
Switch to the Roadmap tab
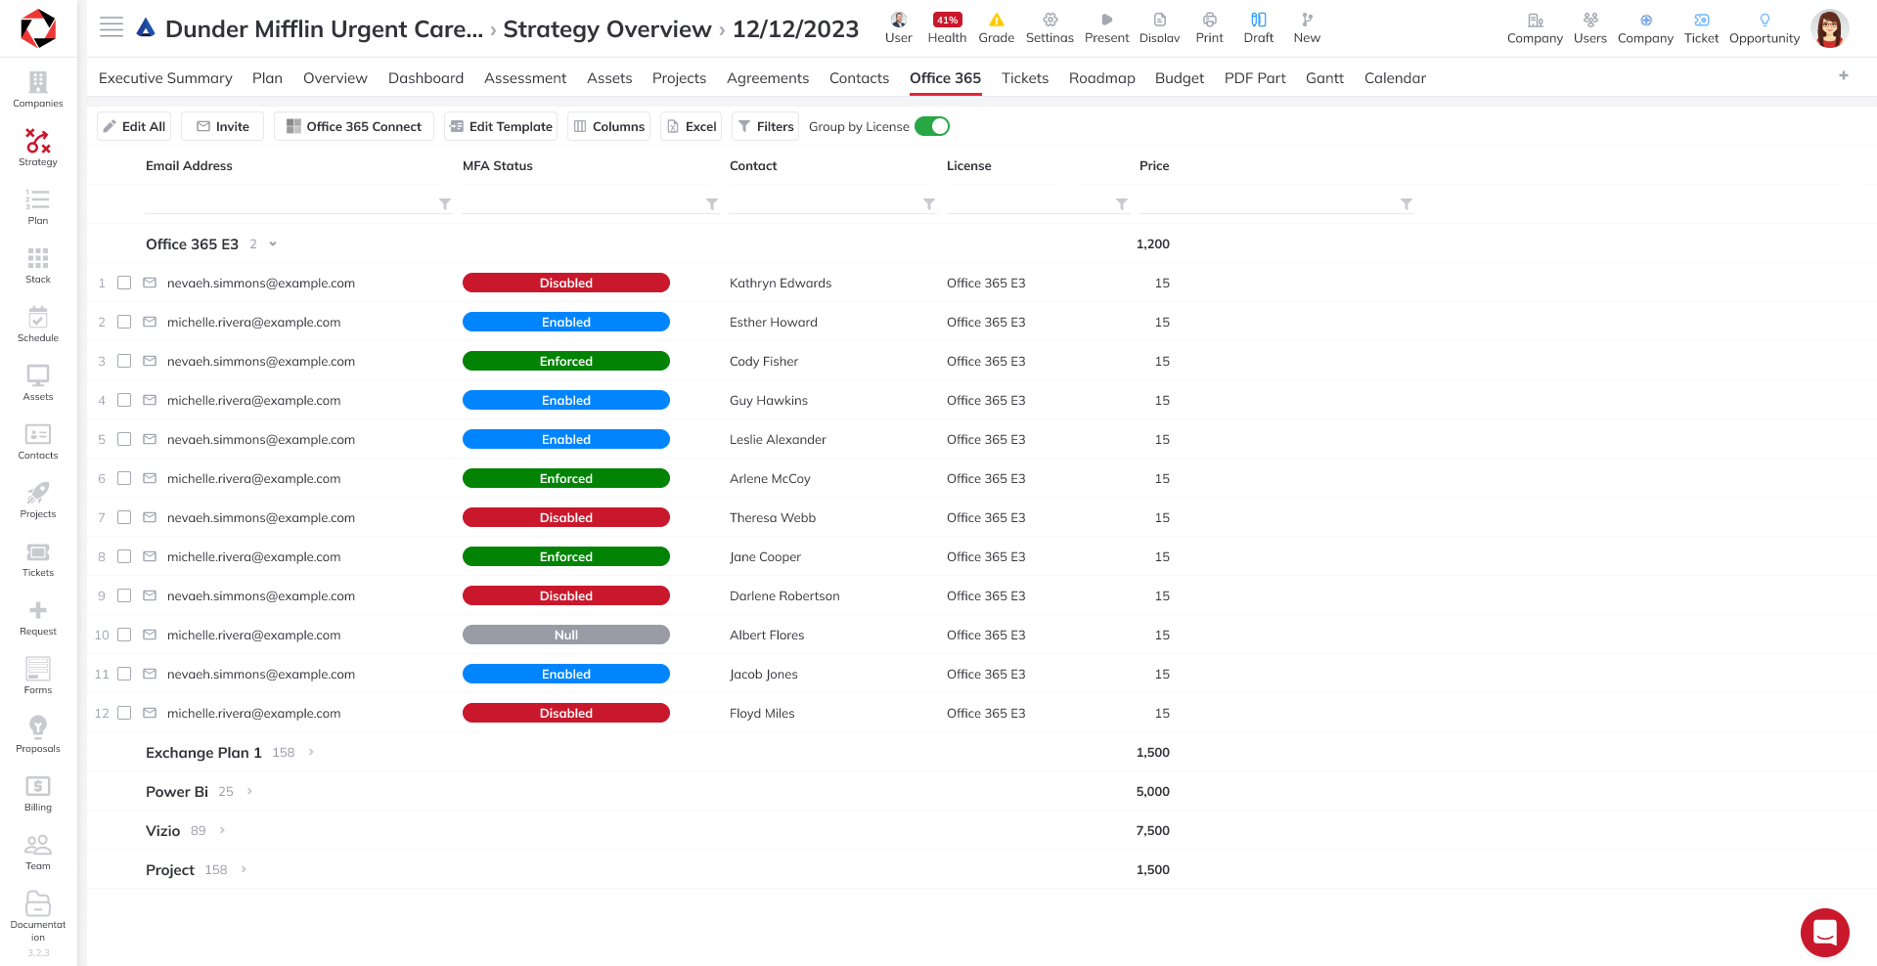[x=1101, y=78]
